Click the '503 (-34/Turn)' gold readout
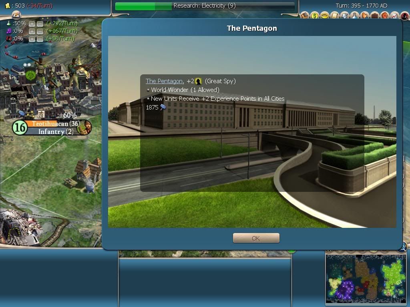This screenshot has height=307, width=410. pyautogui.click(x=34, y=6)
